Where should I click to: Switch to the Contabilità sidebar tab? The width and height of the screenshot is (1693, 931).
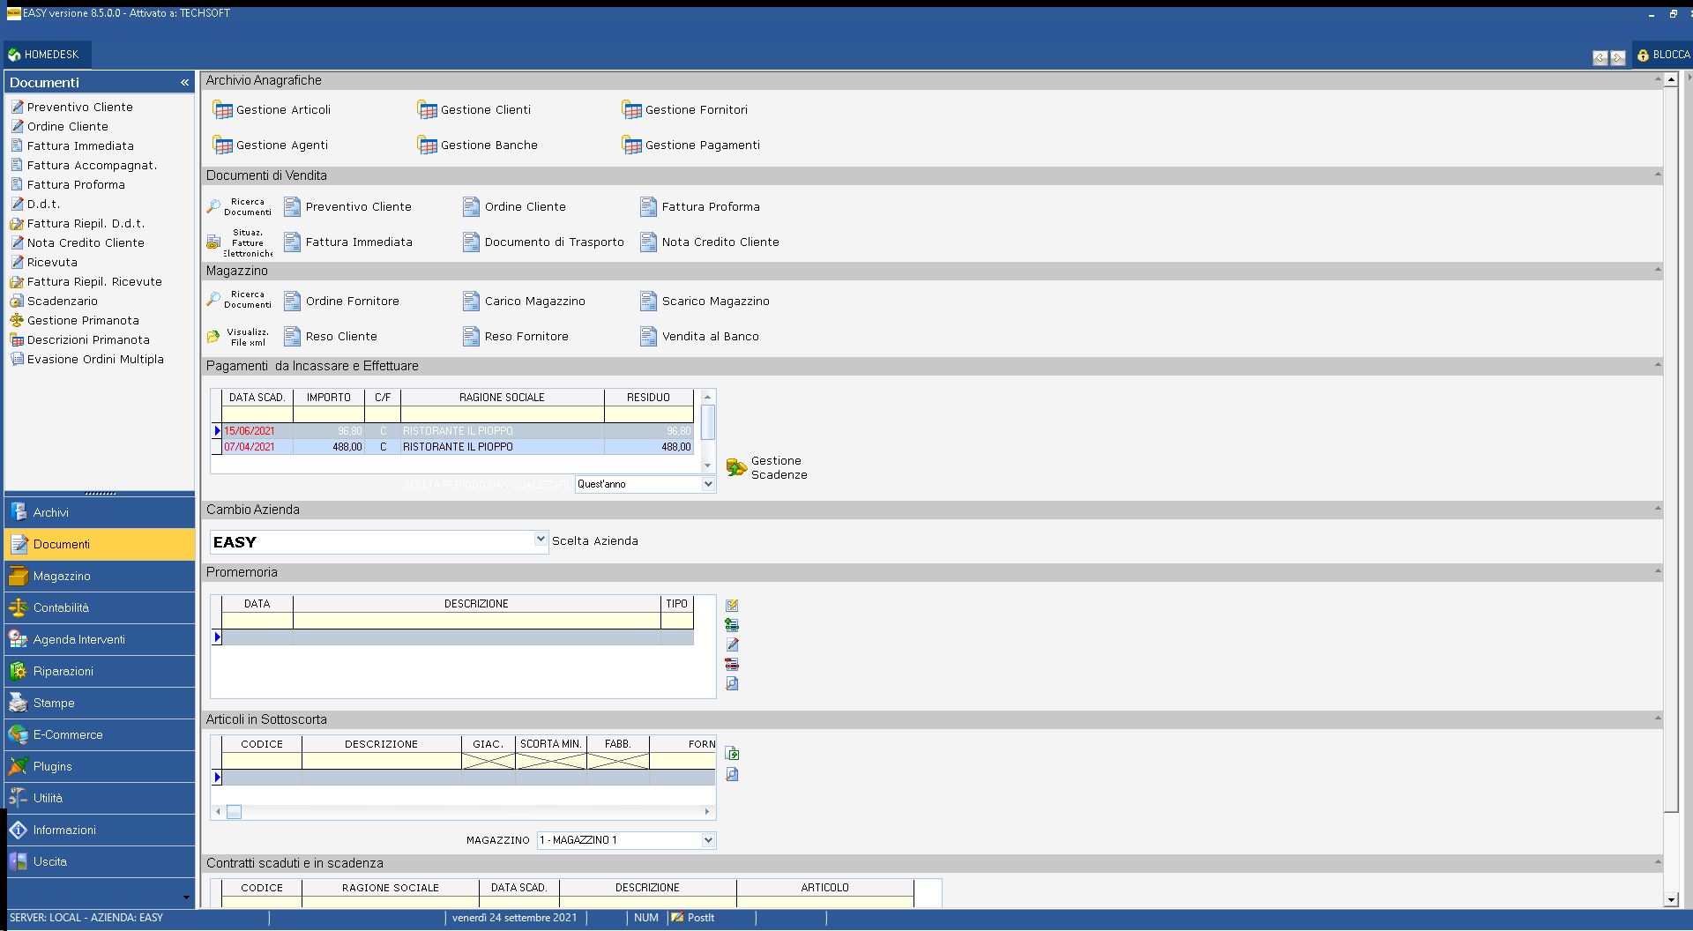(100, 607)
